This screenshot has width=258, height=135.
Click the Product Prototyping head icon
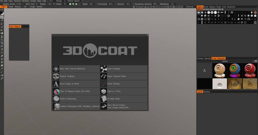click(56, 106)
